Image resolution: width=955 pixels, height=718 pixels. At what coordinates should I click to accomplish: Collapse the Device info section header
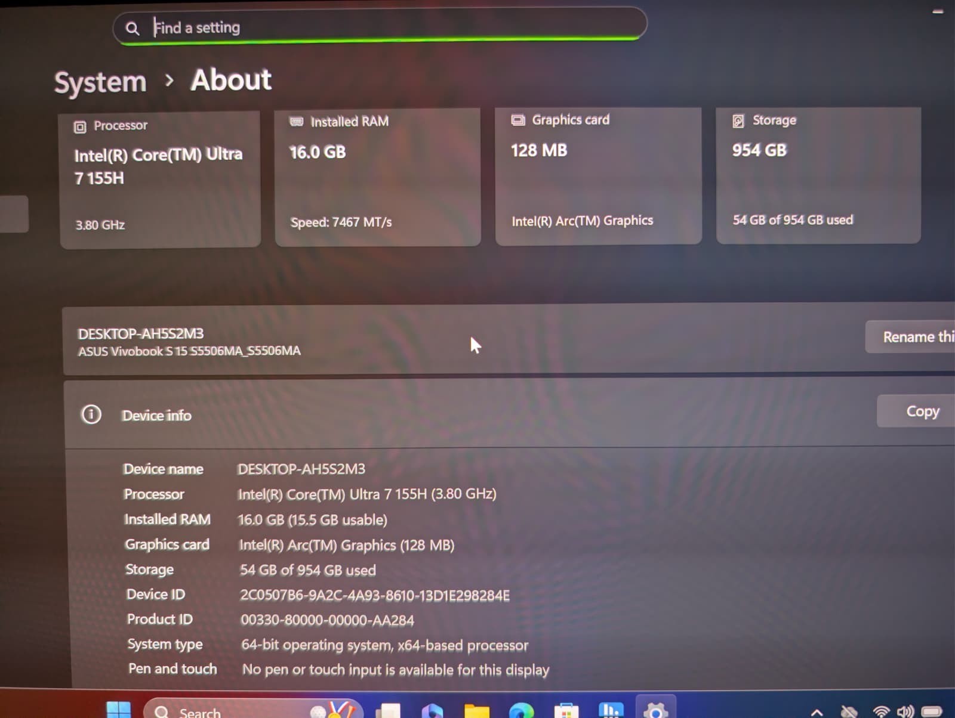(510, 413)
